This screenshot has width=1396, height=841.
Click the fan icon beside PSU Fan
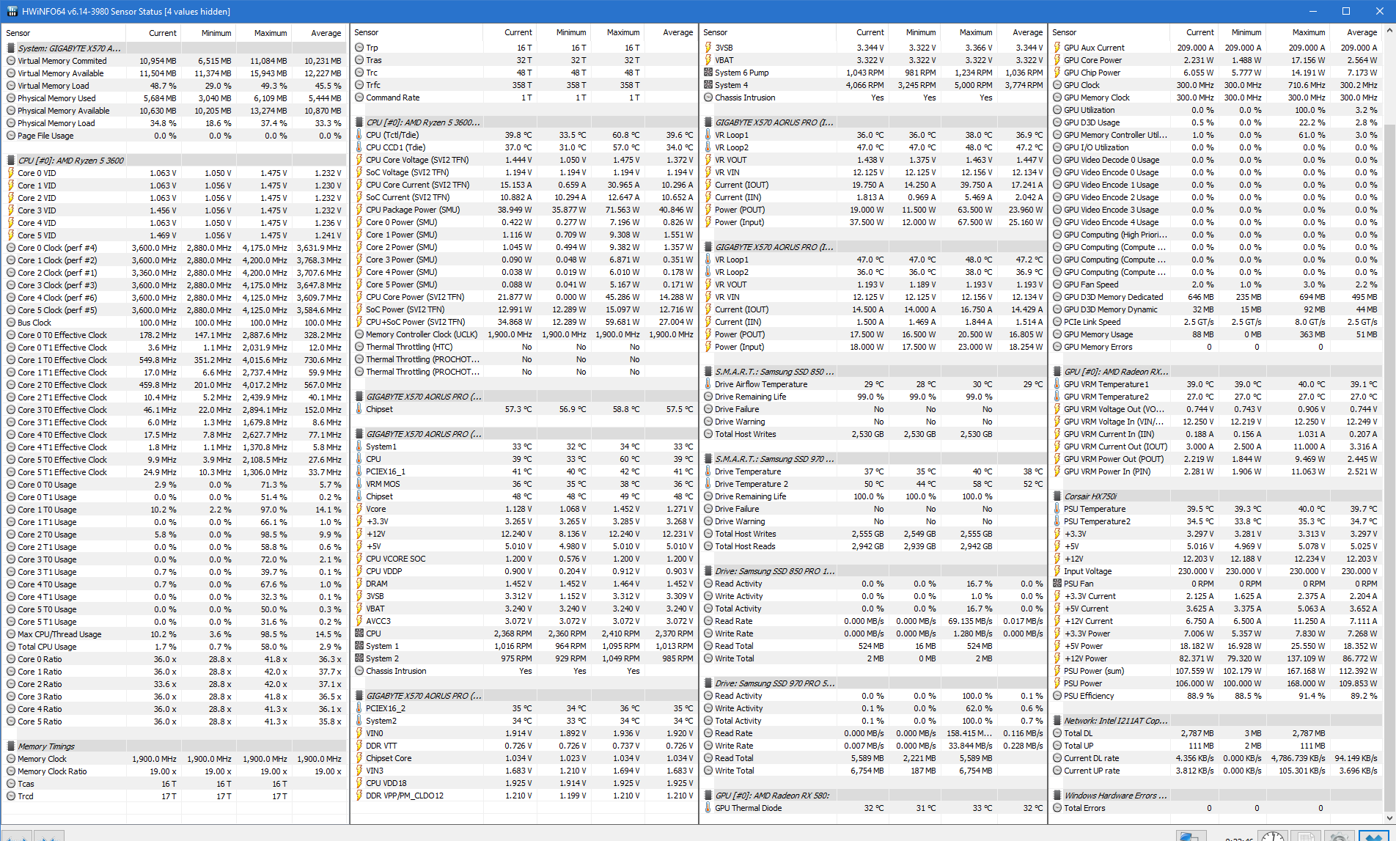1057,584
